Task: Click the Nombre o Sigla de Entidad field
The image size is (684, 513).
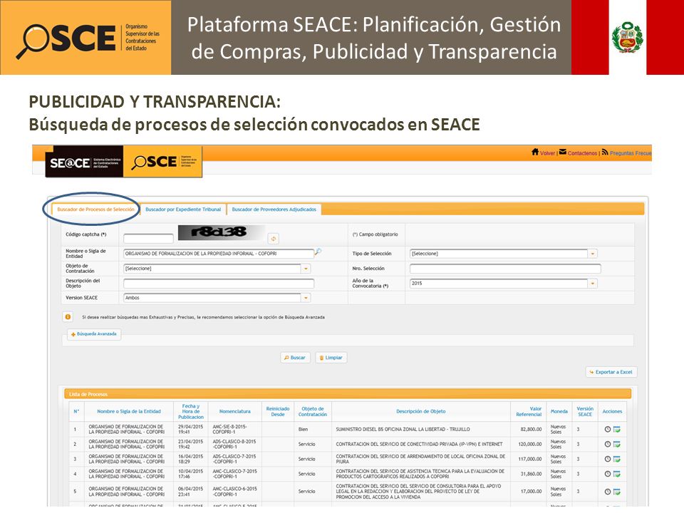Action: [x=219, y=254]
